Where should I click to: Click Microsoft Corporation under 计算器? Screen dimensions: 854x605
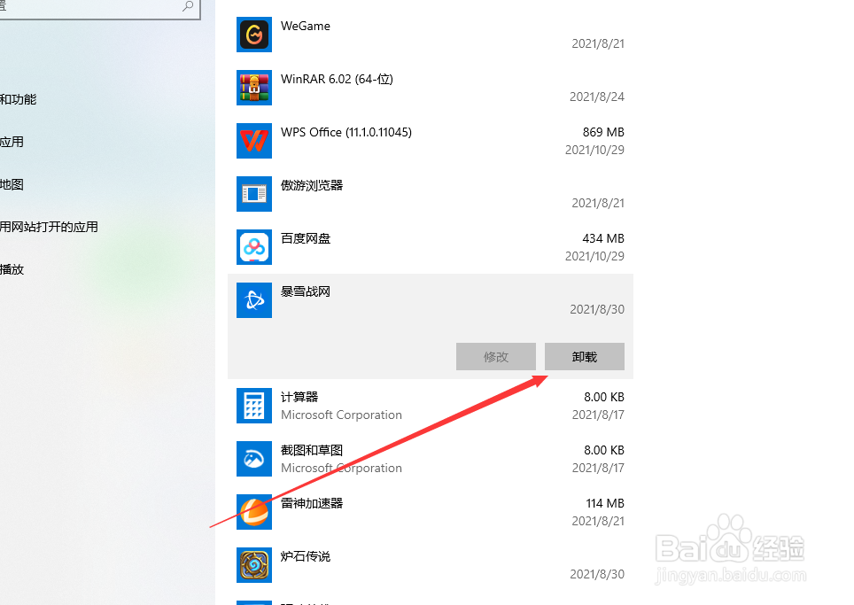click(x=341, y=415)
